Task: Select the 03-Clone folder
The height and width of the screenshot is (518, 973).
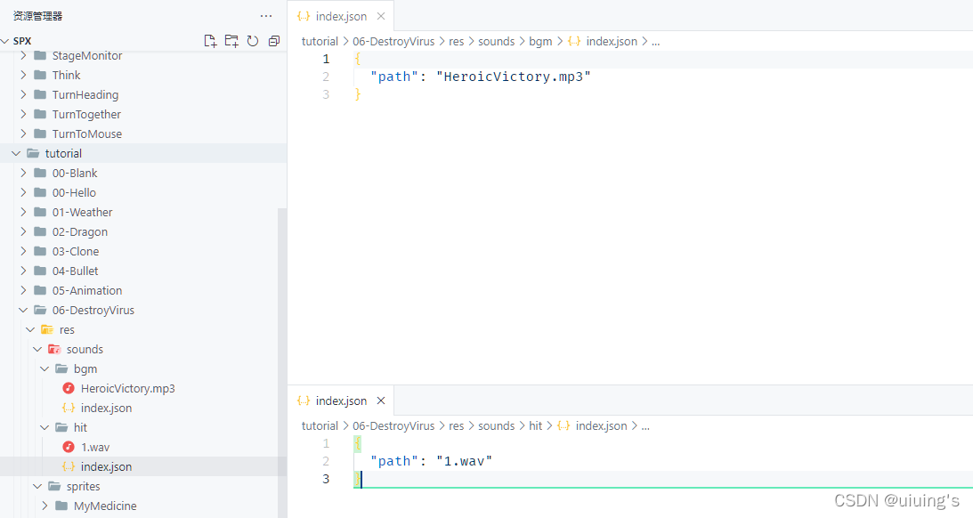Action: [x=143, y=251]
